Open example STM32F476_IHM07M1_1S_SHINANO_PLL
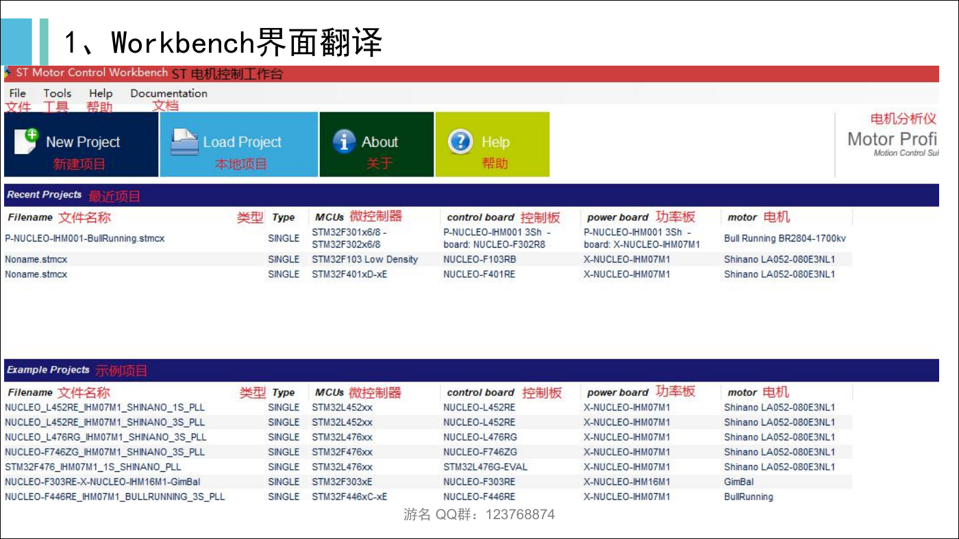 click(93, 467)
